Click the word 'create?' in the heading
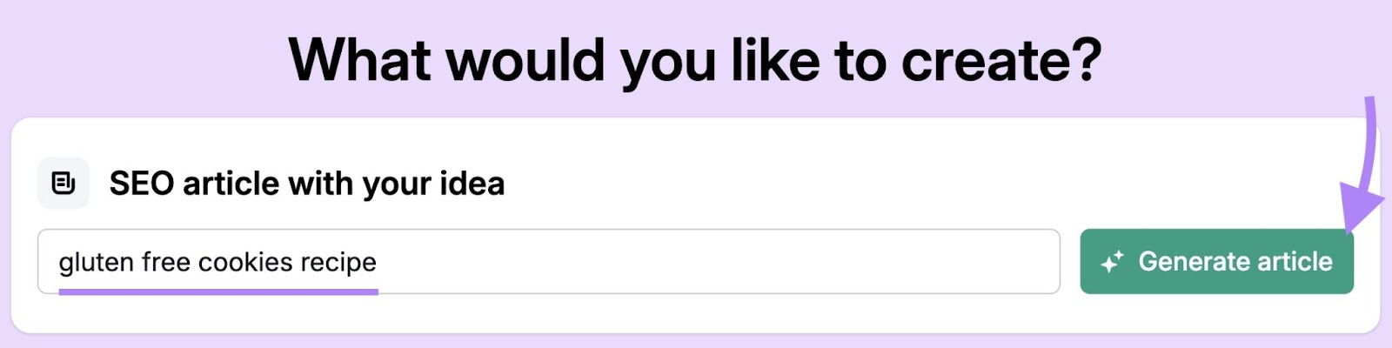1392x348 pixels. pyautogui.click(x=1001, y=61)
